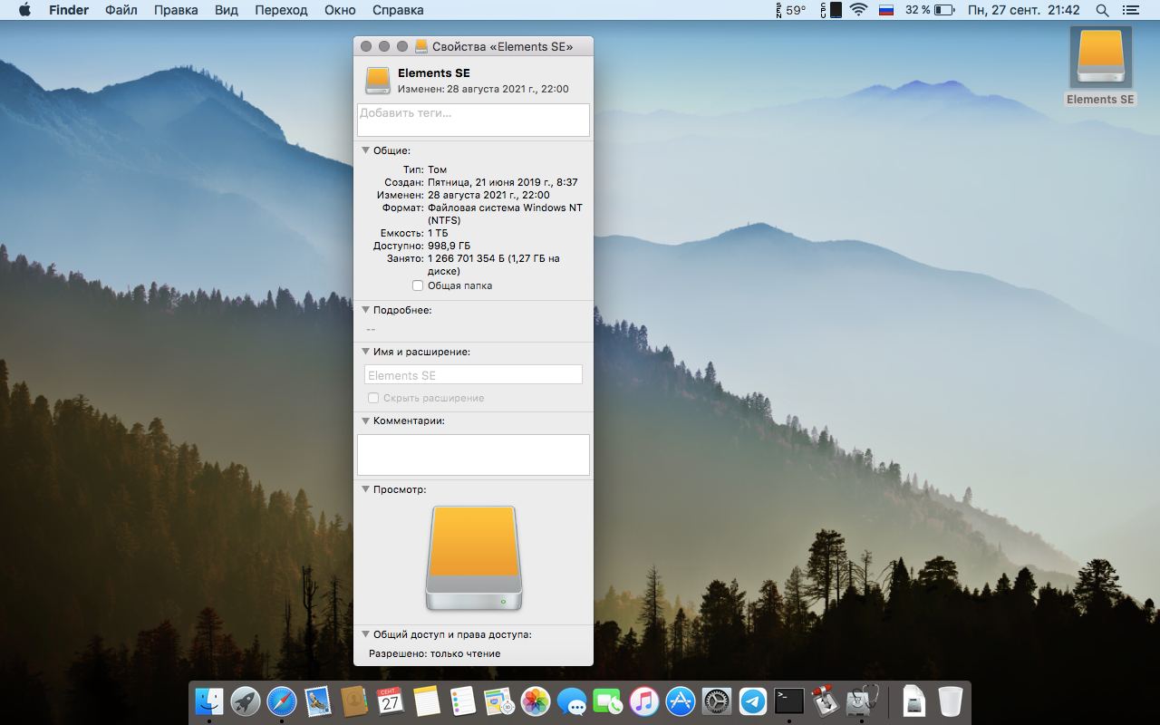Click the Spotlight search magnifier
Viewport: 1160px width, 725px height.
coord(1102,10)
